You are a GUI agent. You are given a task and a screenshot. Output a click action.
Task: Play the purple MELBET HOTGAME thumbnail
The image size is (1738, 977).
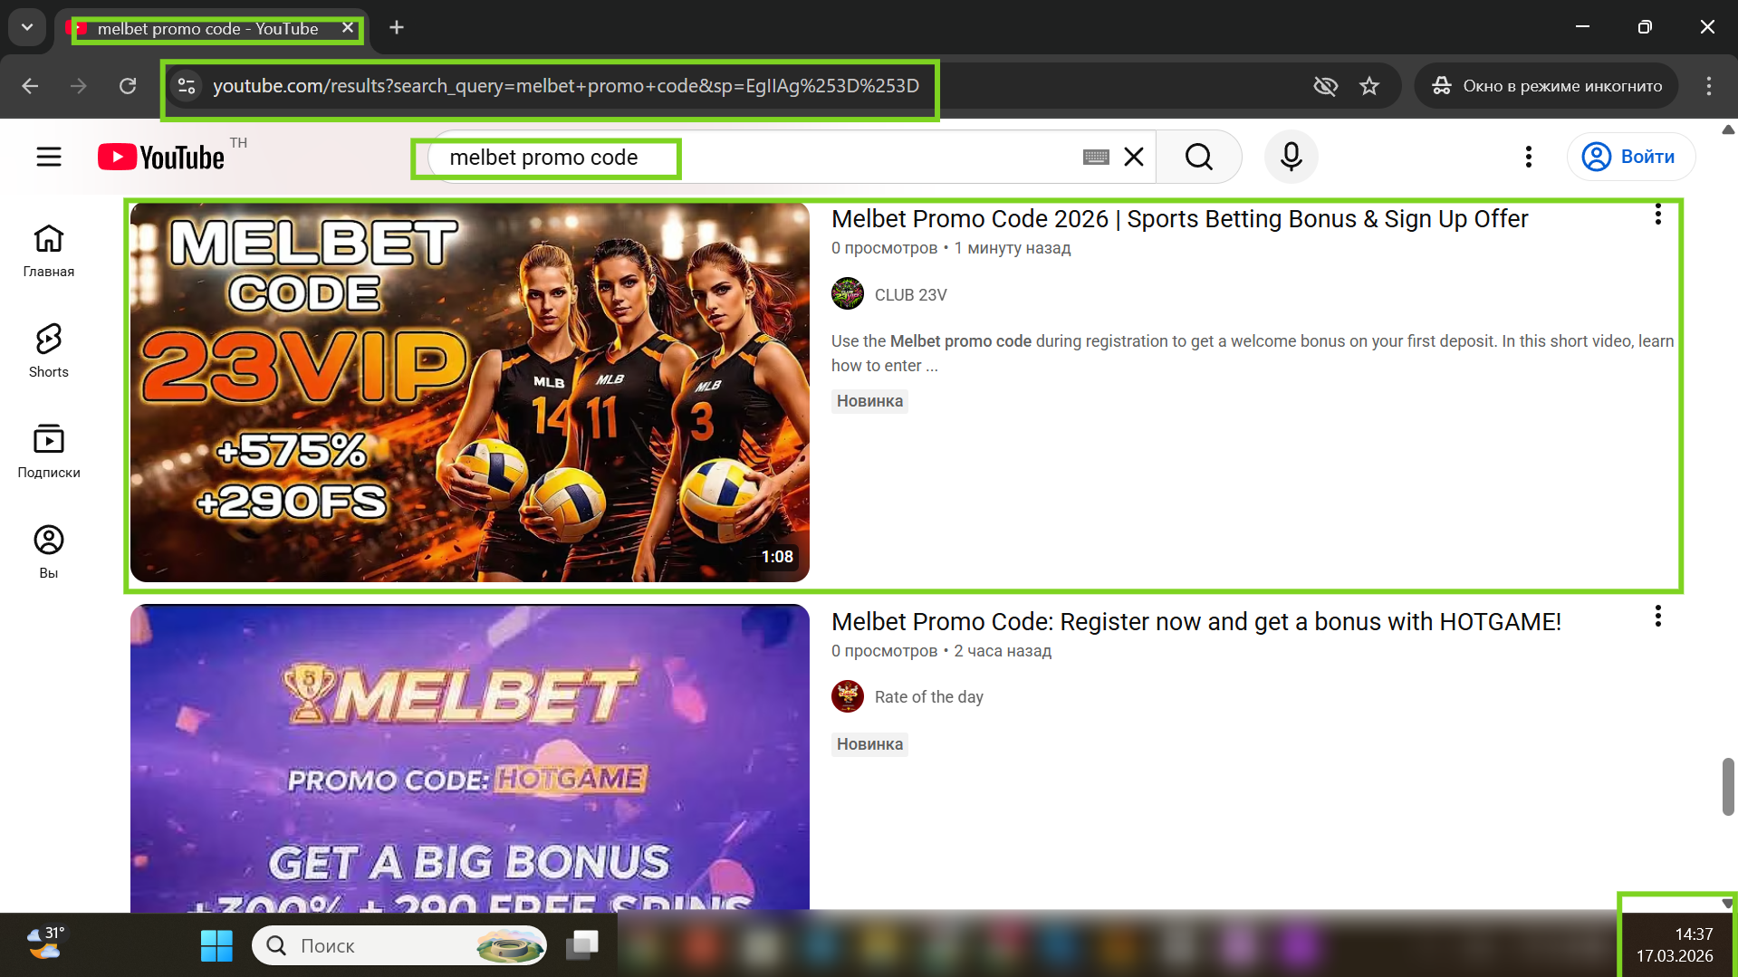pyautogui.click(x=469, y=757)
